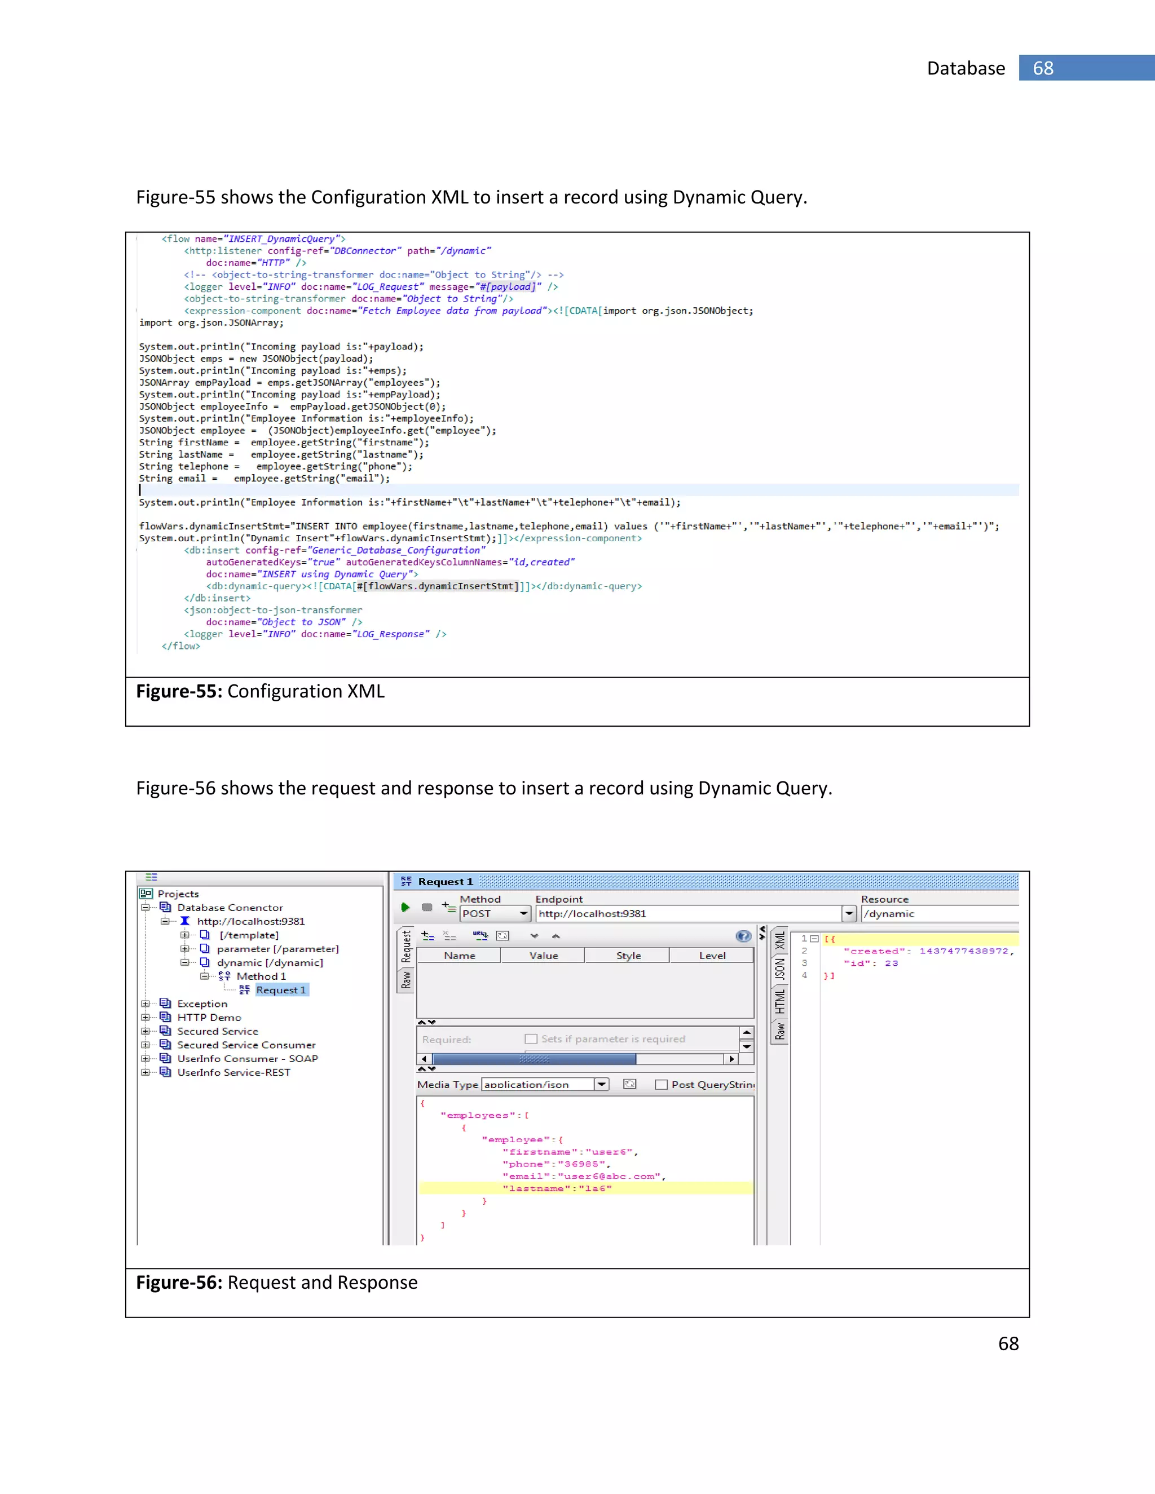Screen dimensions: 1155x1494
Task: Click scroll-down arrow of parameter details pane
Action: coord(747,1046)
